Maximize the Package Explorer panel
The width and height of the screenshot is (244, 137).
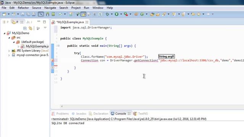click(44, 22)
